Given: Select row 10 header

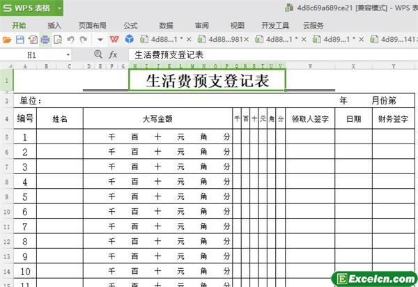Looking at the screenshot, I should coord(7,212).
